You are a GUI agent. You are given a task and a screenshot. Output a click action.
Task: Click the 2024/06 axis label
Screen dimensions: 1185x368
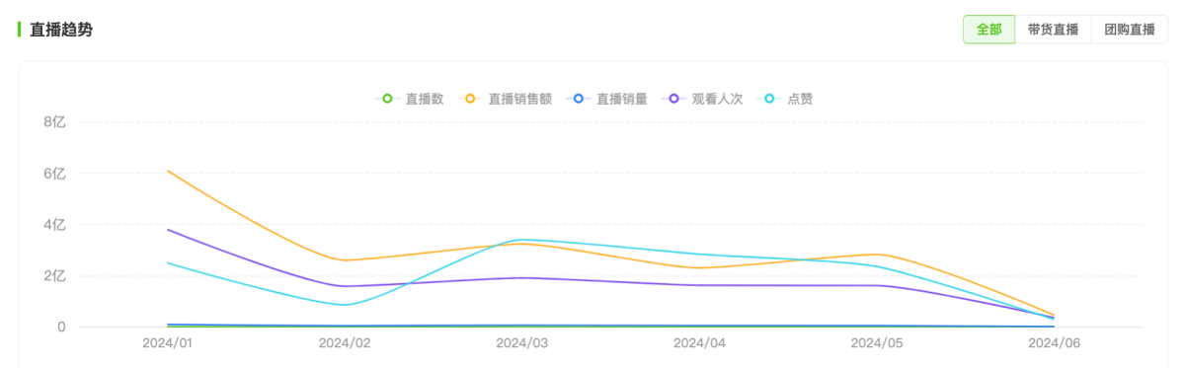coord(1054,343)
